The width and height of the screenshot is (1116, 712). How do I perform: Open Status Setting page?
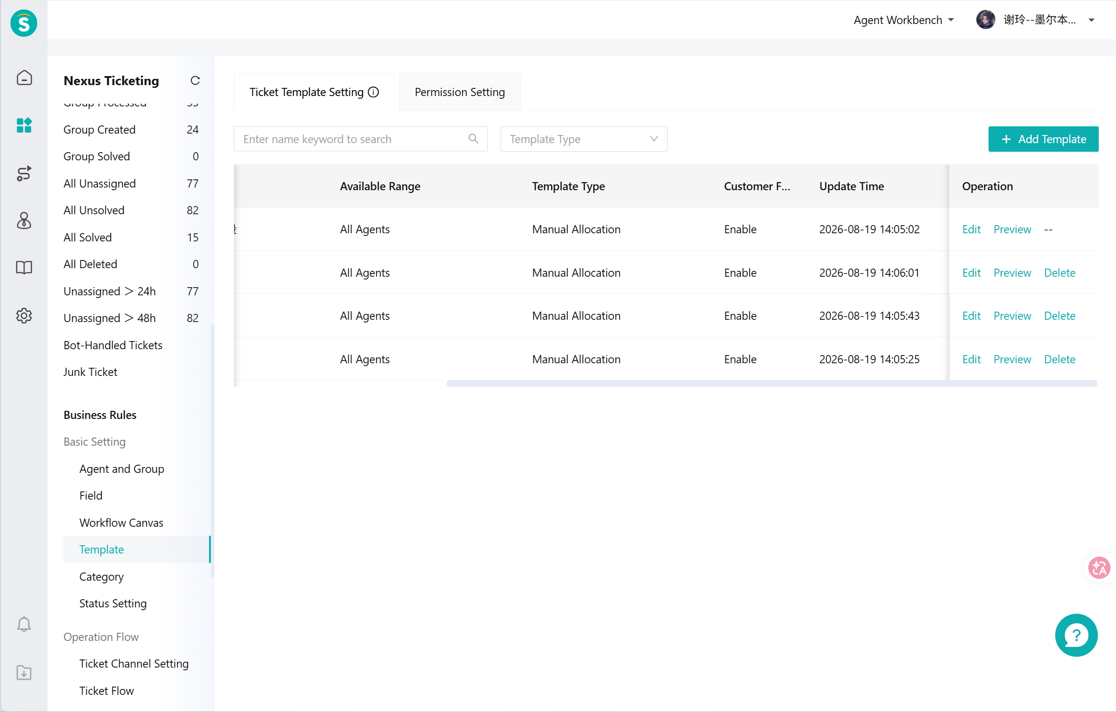113,604
